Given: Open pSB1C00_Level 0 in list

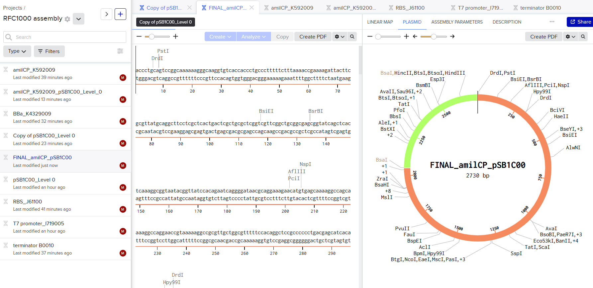Looking at the screenshot, I should pos(65,183).
